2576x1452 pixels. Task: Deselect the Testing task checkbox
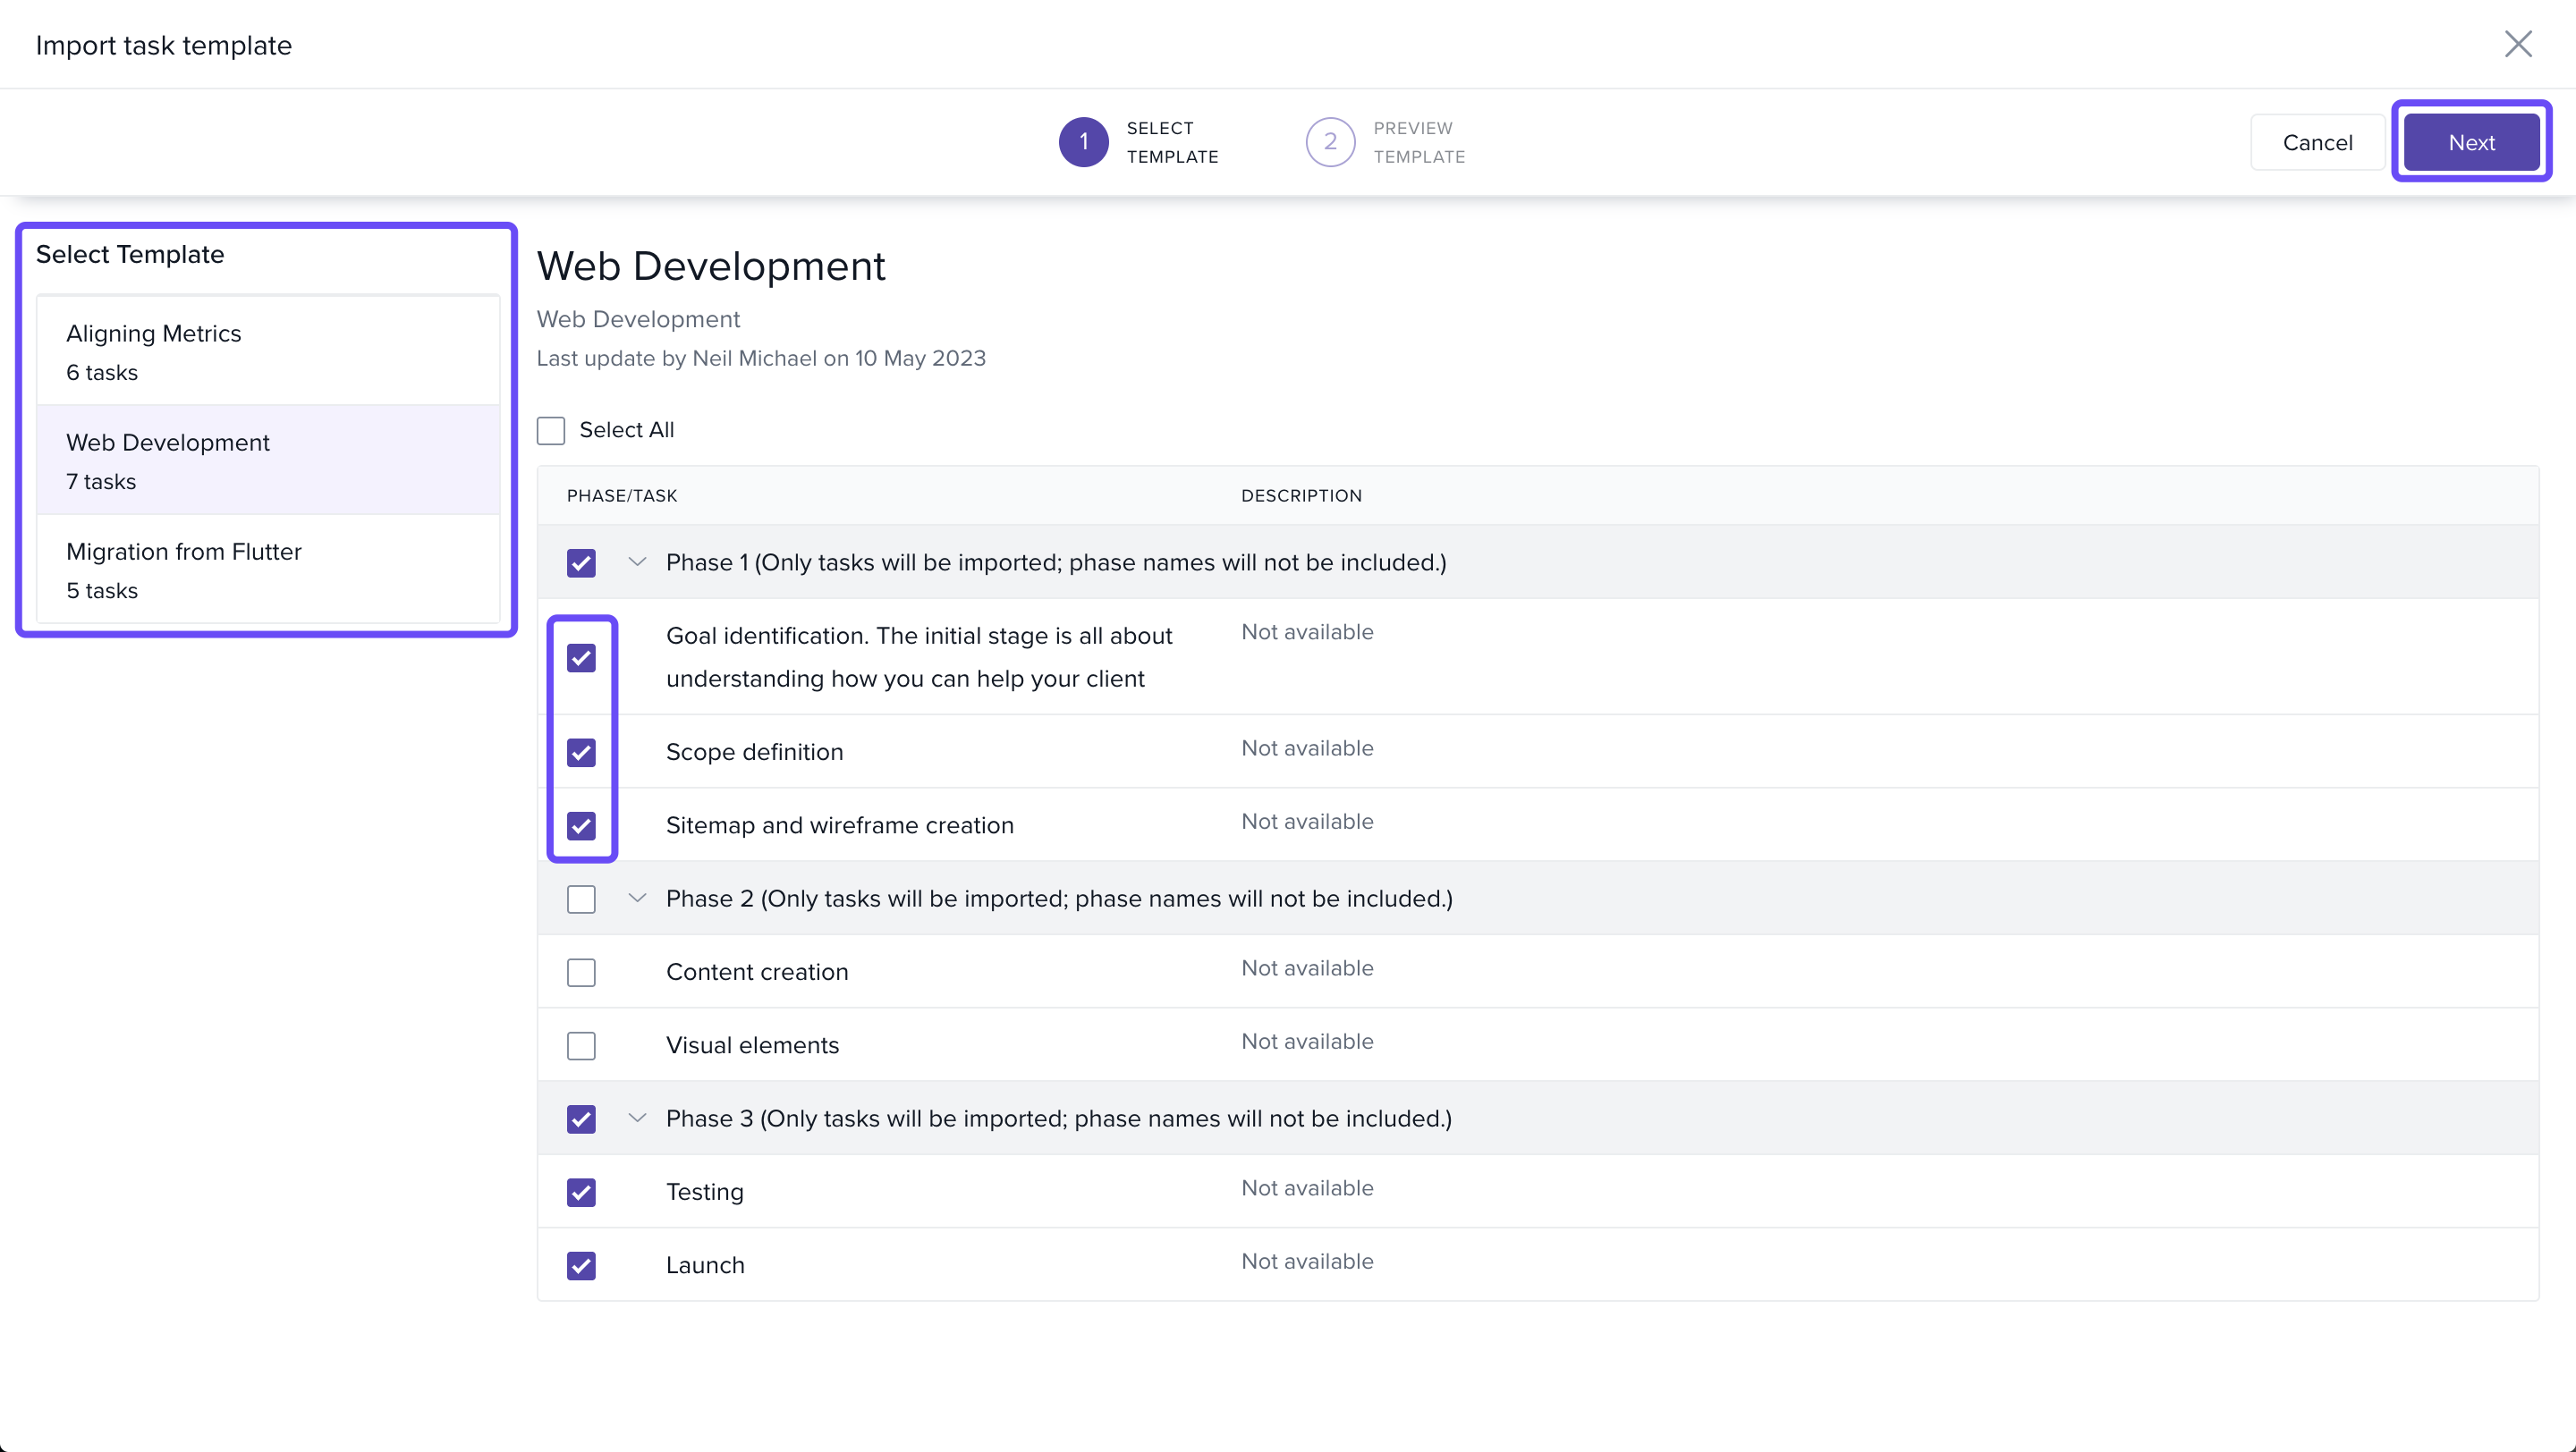click(x=581, y=1192)
